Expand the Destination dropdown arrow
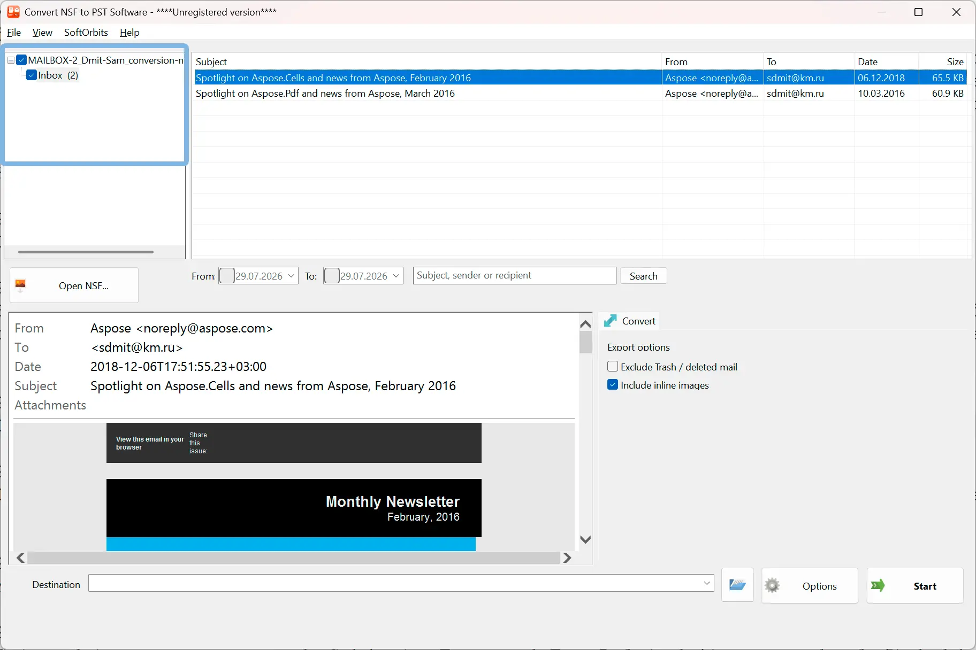This screenshot has height=650, width=976. 707,583
